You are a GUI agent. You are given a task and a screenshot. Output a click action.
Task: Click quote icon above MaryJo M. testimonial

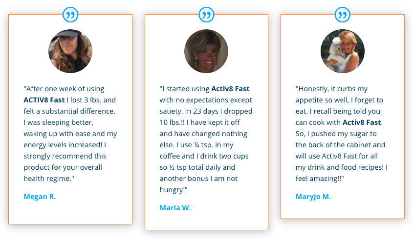tap(343, 15)
